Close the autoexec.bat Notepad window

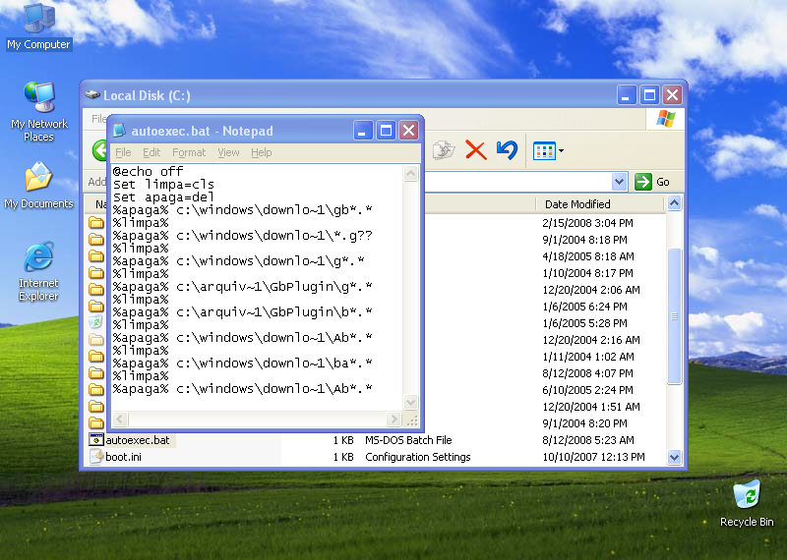pos(409,131)
